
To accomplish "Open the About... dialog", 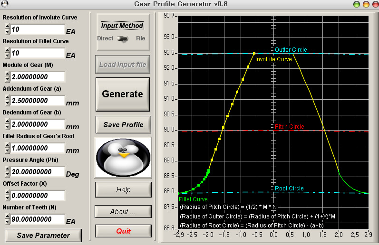I will 123,212.
